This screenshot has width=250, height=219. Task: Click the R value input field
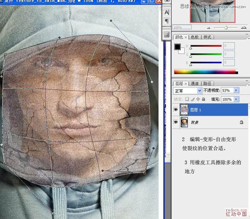pos(229,46)
